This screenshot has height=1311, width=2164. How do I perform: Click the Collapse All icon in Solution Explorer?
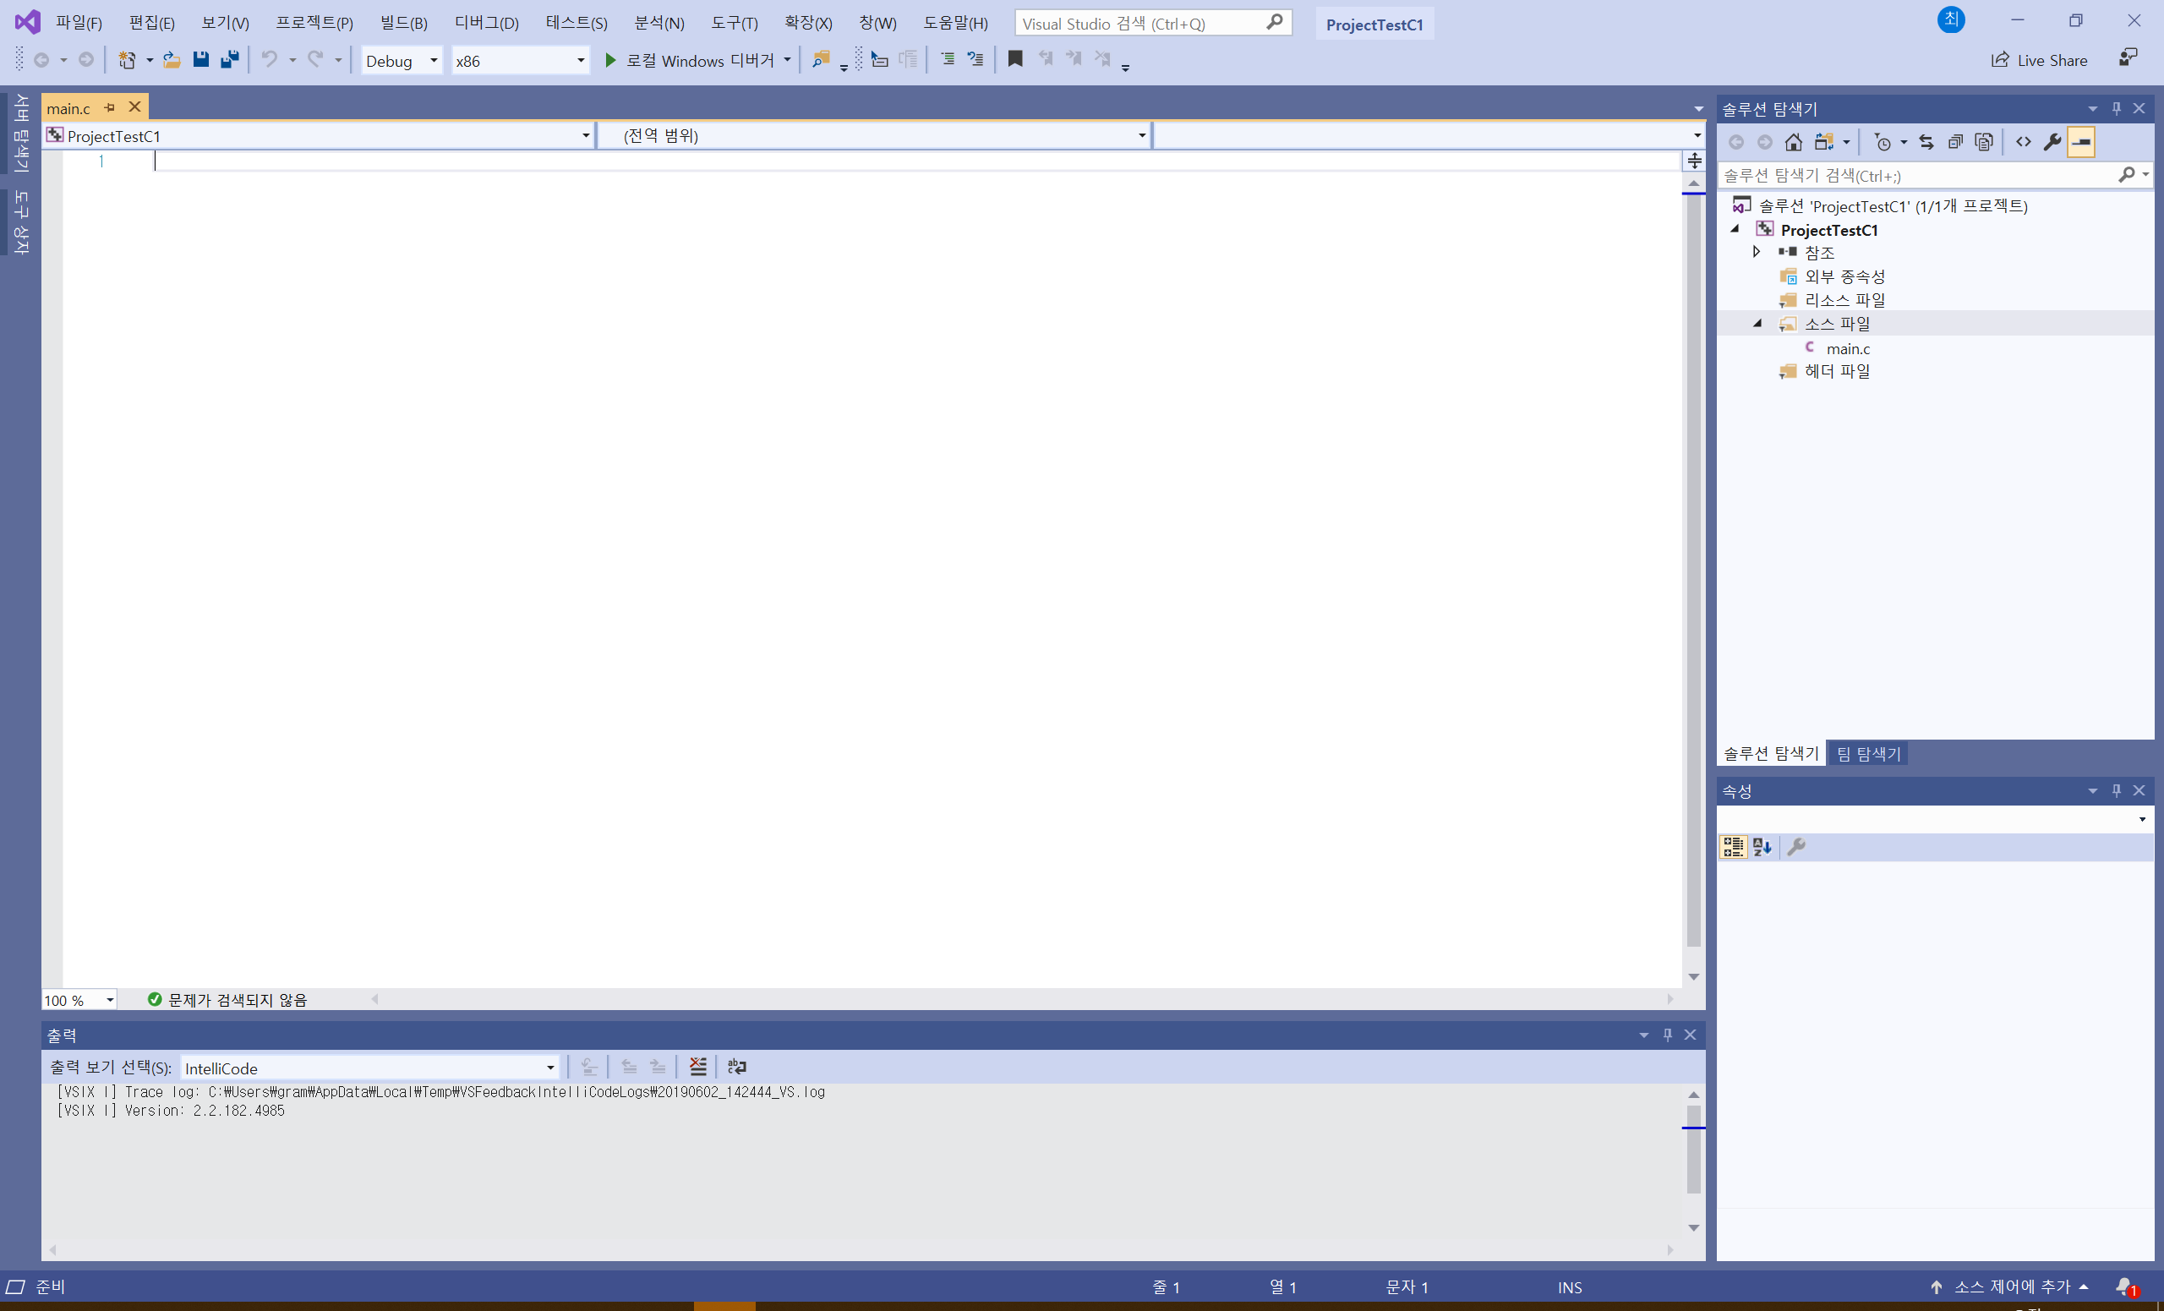pos(1955,142)
